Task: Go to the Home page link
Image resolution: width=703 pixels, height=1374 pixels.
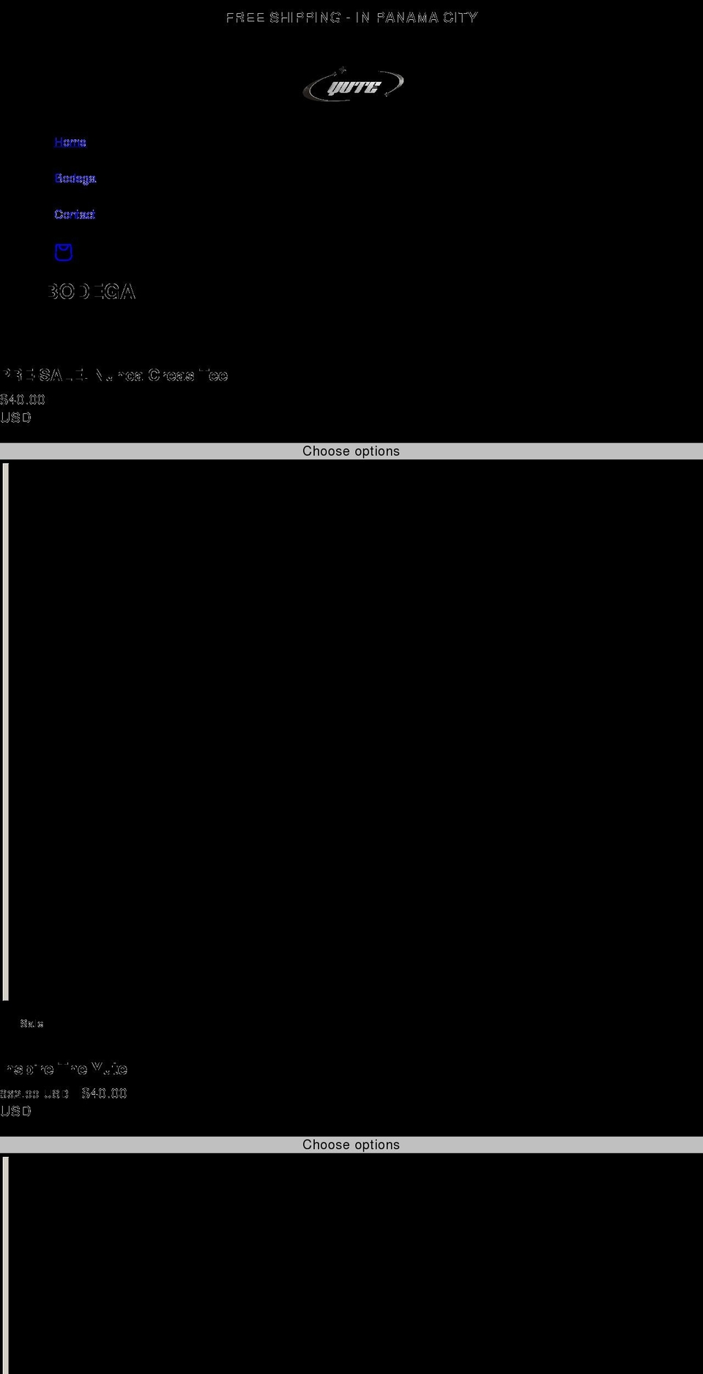Action: point(70,142)
